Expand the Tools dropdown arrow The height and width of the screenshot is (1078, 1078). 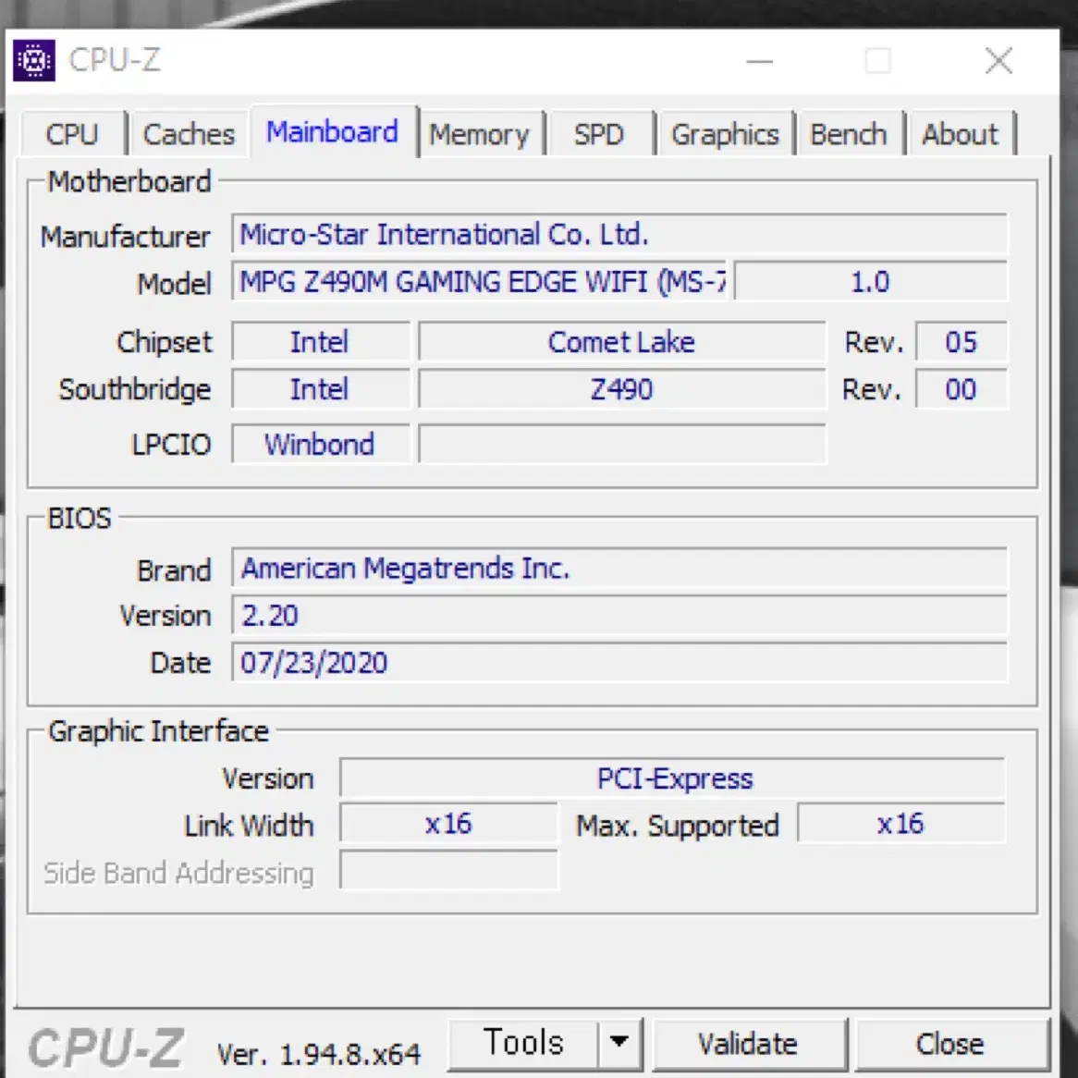pyautogui.click(x=619, y=1043)
